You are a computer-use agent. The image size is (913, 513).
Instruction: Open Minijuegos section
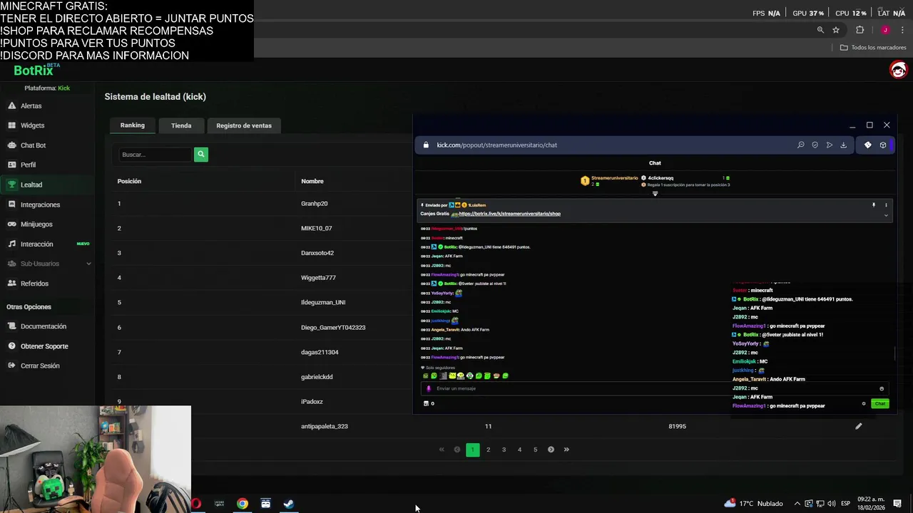(x=36, y=224)
